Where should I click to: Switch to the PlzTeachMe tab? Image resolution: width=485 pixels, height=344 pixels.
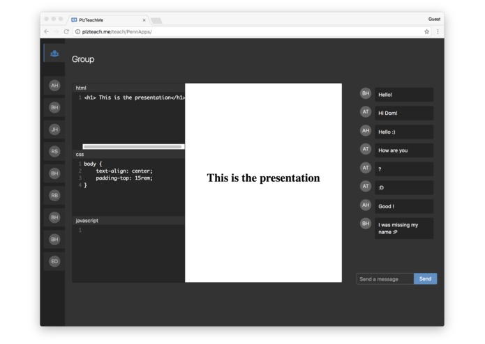point(108,19)
